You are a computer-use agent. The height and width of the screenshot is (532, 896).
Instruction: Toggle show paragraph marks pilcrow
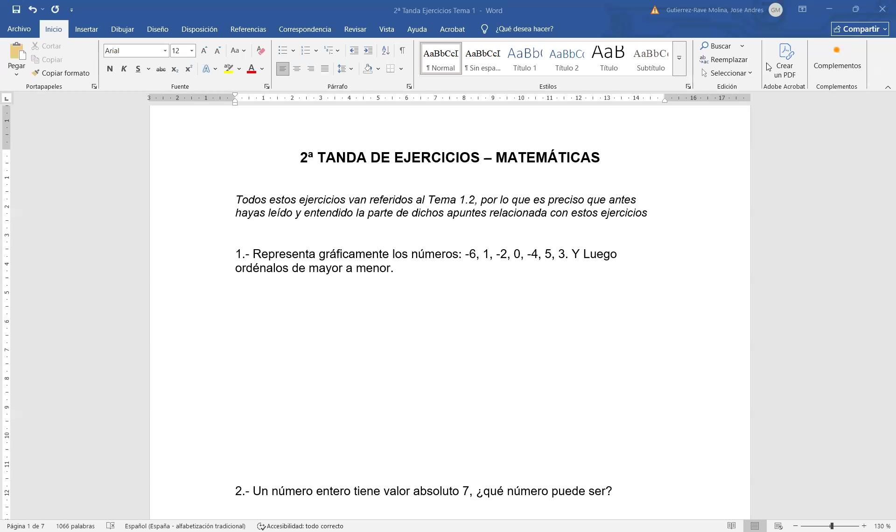click(x=402, y=50)
